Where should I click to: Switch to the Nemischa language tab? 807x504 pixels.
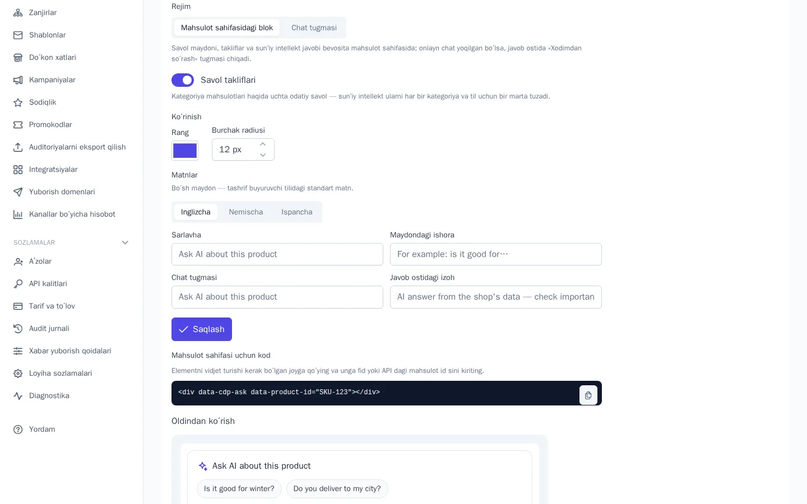click(245, 212)
